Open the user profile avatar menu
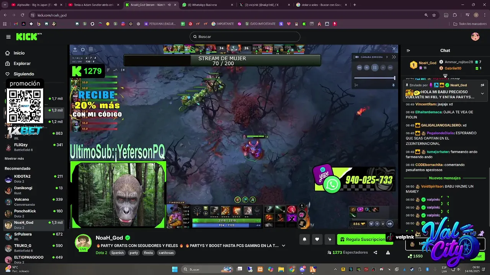 coord(475,37)
